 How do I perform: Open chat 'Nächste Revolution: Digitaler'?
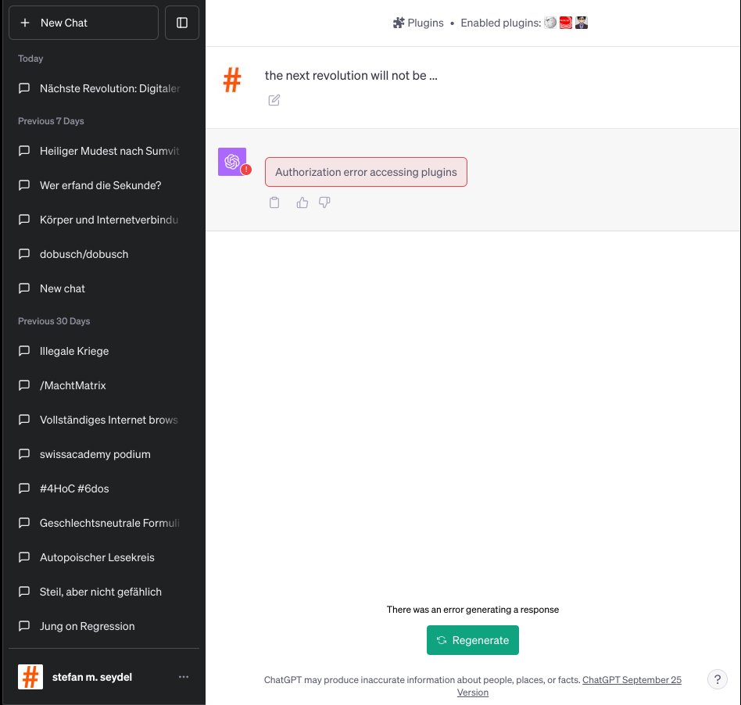click(x=104, y=88)
